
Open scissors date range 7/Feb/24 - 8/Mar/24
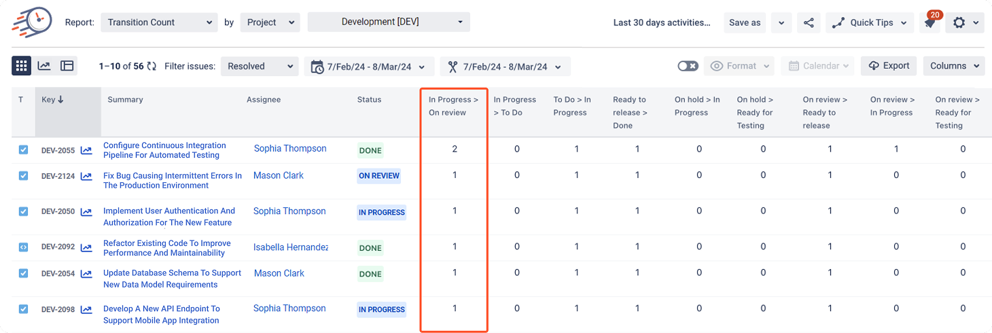coord(505,67)
